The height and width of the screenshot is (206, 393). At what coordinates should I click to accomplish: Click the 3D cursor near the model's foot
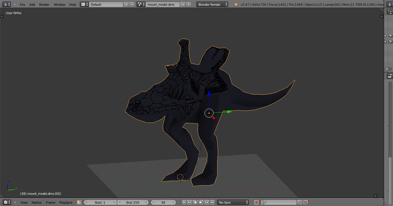point(180,177)
